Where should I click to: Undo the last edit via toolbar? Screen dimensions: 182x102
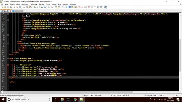[x=34, y=7]
